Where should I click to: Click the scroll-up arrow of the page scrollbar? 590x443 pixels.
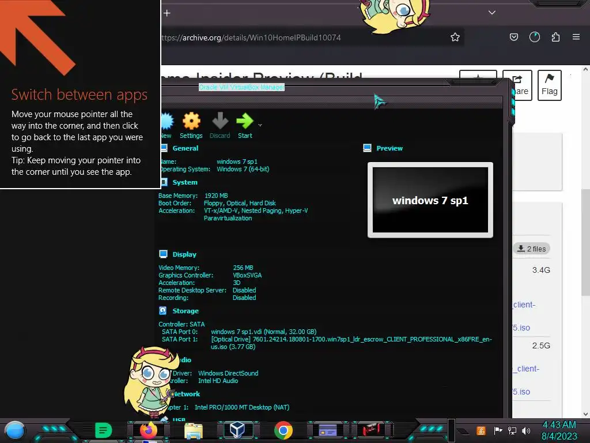[585, 70]
